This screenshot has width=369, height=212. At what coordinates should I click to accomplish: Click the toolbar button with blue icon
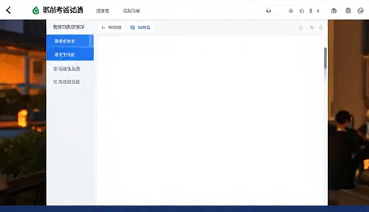(140, 28)
